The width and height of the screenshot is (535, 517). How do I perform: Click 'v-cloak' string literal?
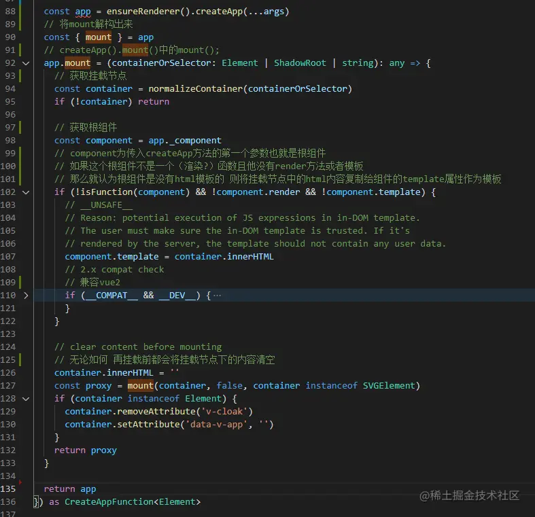pyautogui.click(x=224, y=411)
